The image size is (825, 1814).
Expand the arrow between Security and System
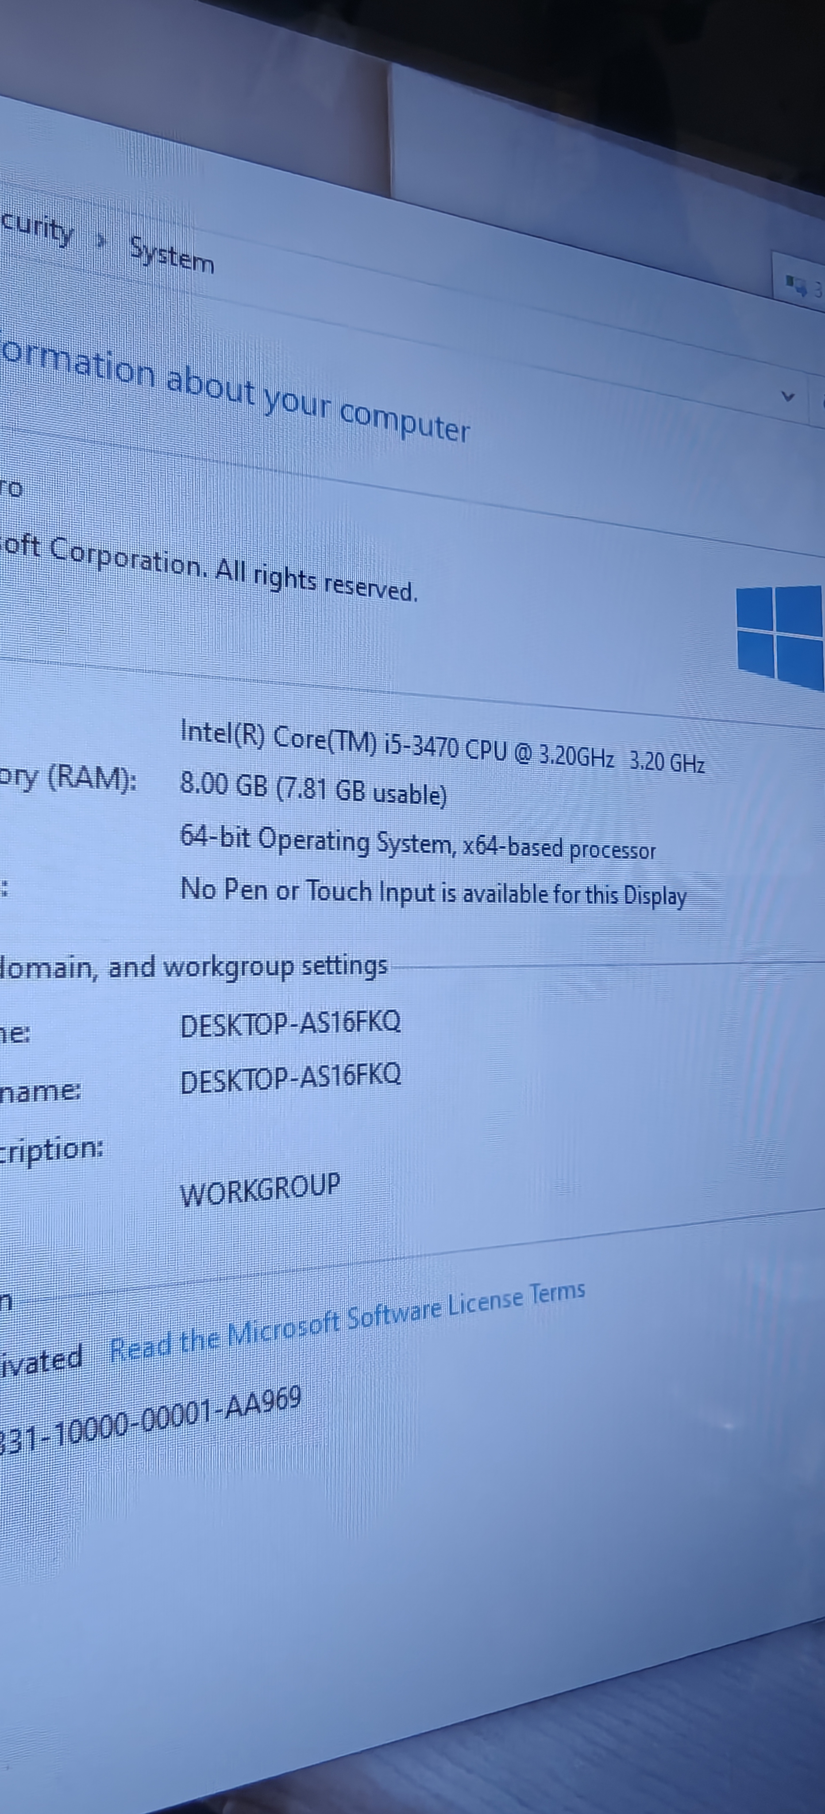tap(101, 241)
